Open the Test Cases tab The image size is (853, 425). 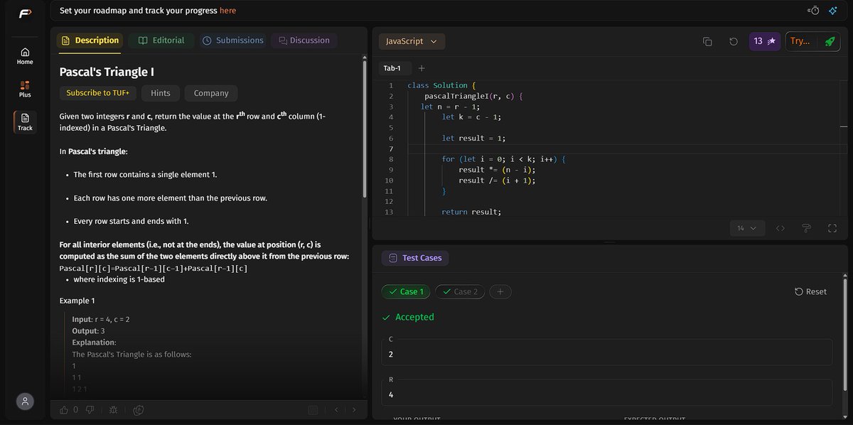pyautogui.click(x=415, y=258)
